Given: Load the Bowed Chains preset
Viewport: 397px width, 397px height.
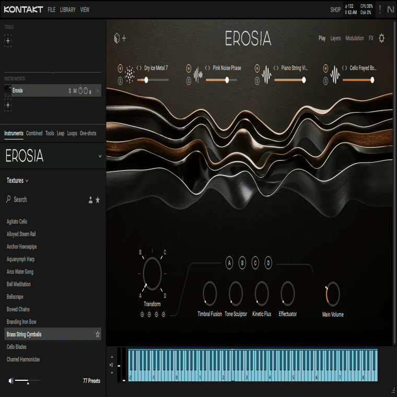Looking at the screenshot, I should click(18, 309).
